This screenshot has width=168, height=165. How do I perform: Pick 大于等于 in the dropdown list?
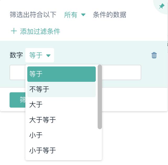pos(61,120)
